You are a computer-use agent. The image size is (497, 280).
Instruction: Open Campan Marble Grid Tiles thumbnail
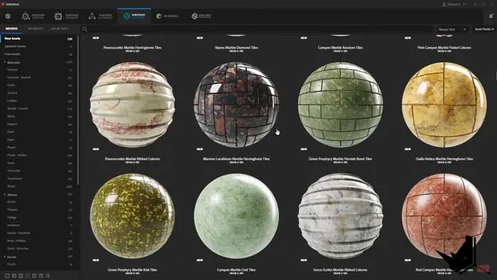(x=236, y=215)
